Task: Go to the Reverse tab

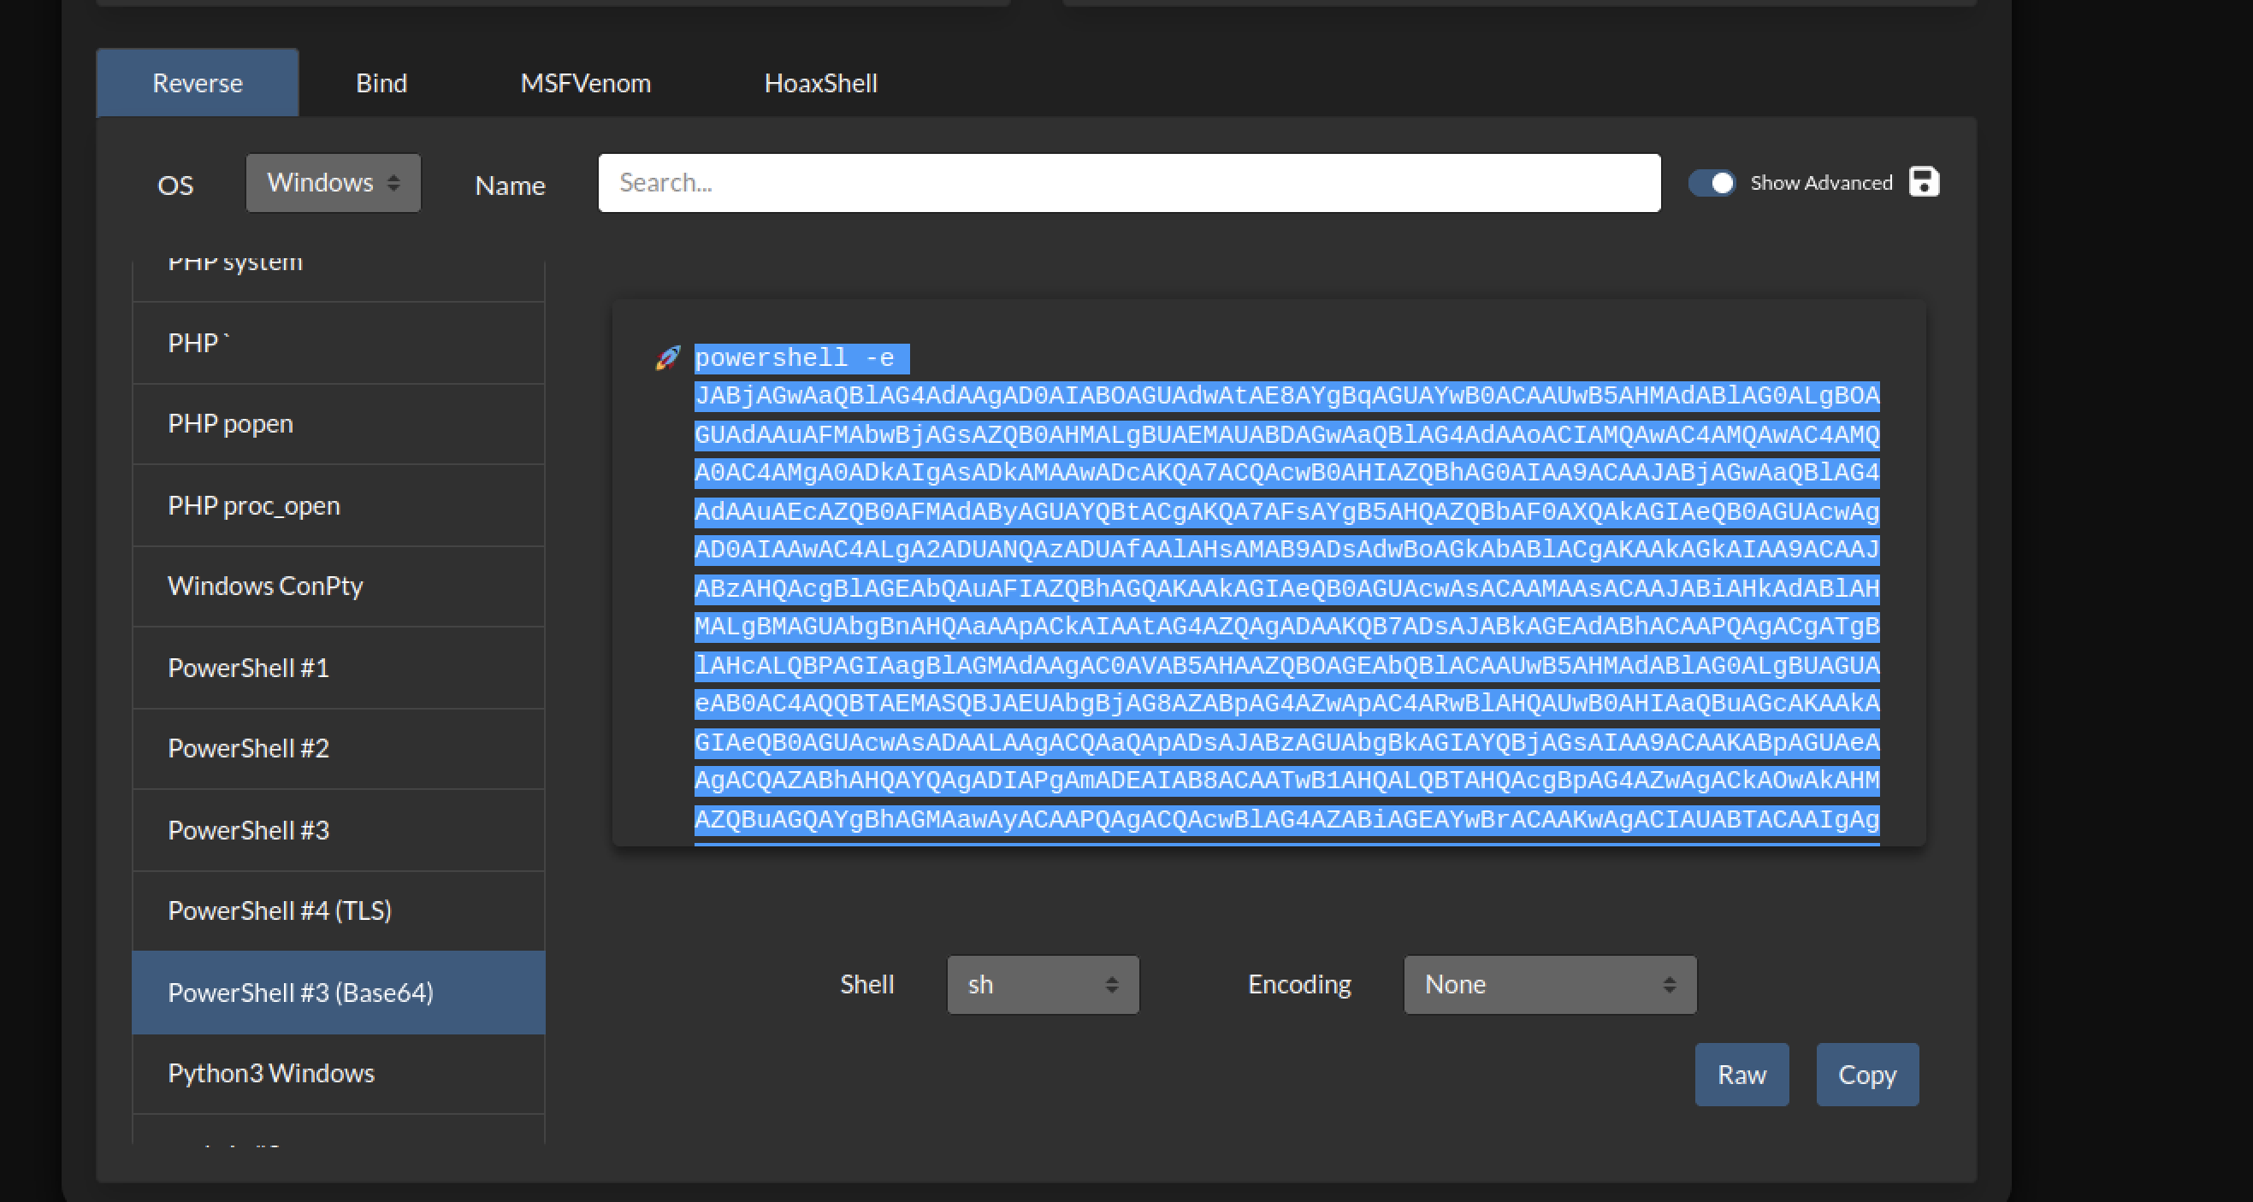Action: [x=198, y=83]
